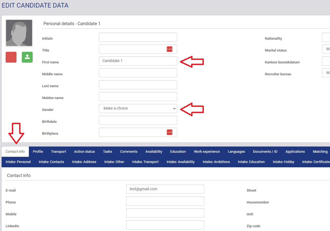The width and height of the screenshot is (330, 231).
Task: Expand the Marital status dropdown
Action: (326, 49)
